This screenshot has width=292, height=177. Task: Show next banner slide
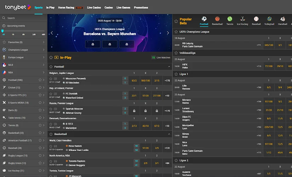pos(168,33)
